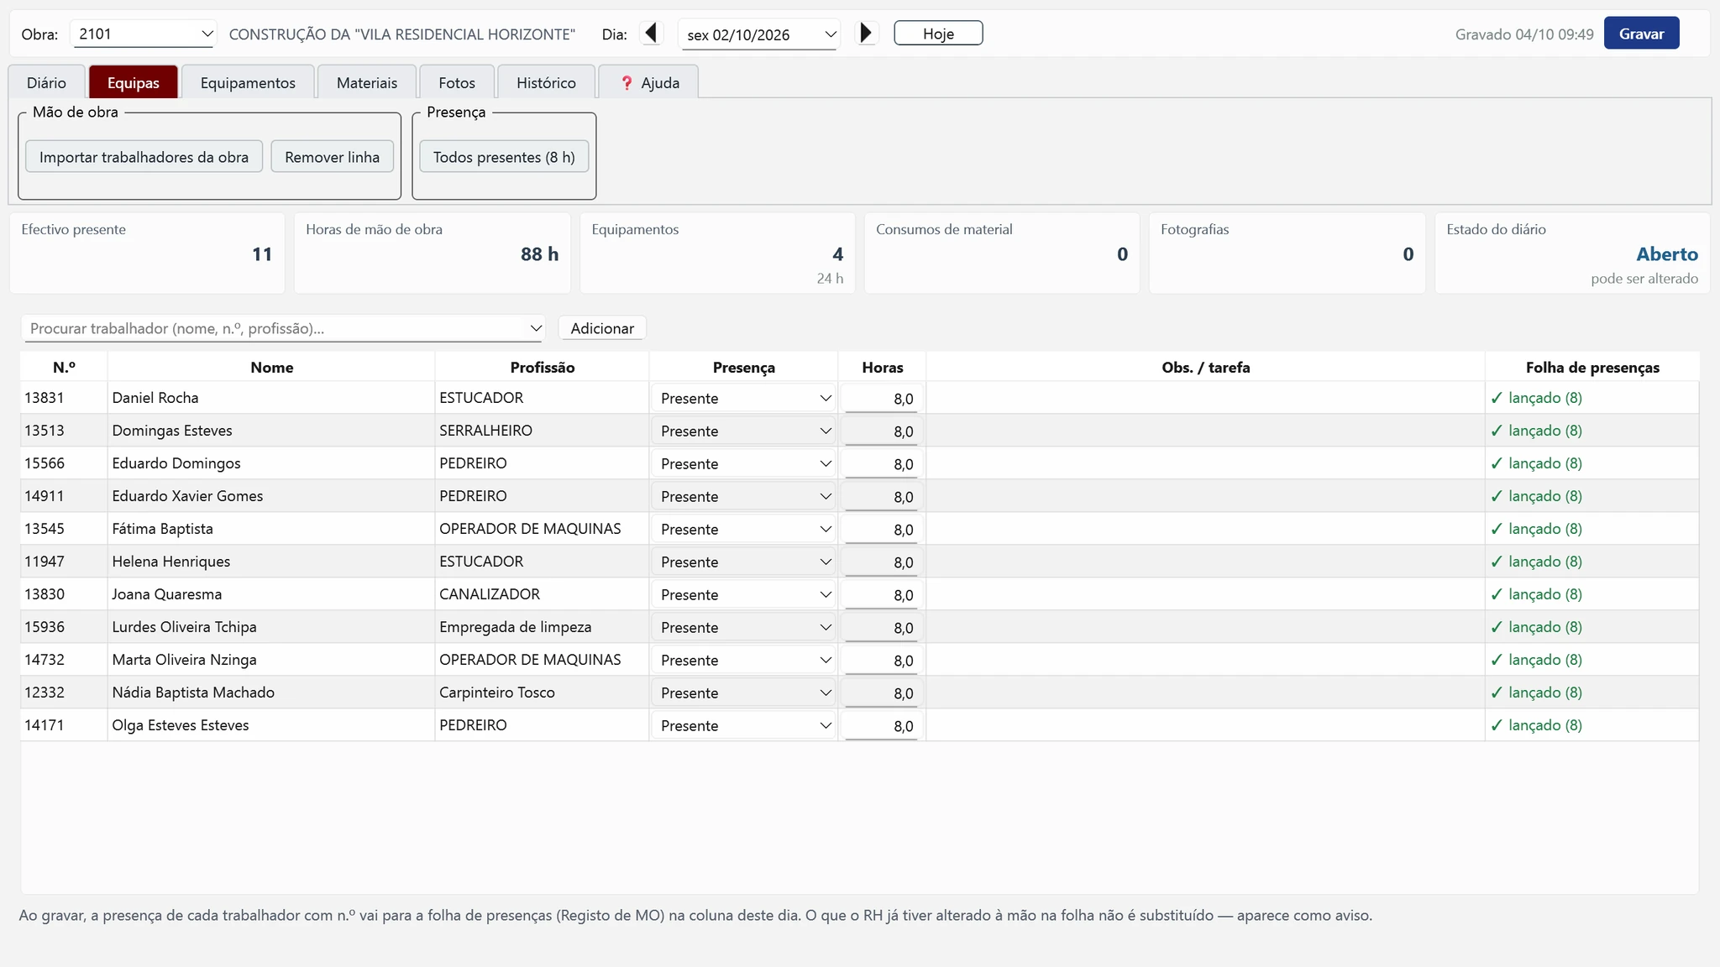Viewport: 1720px width, 967px height.
Task: Click the Efectivo presente card
Action: (147, 253)
